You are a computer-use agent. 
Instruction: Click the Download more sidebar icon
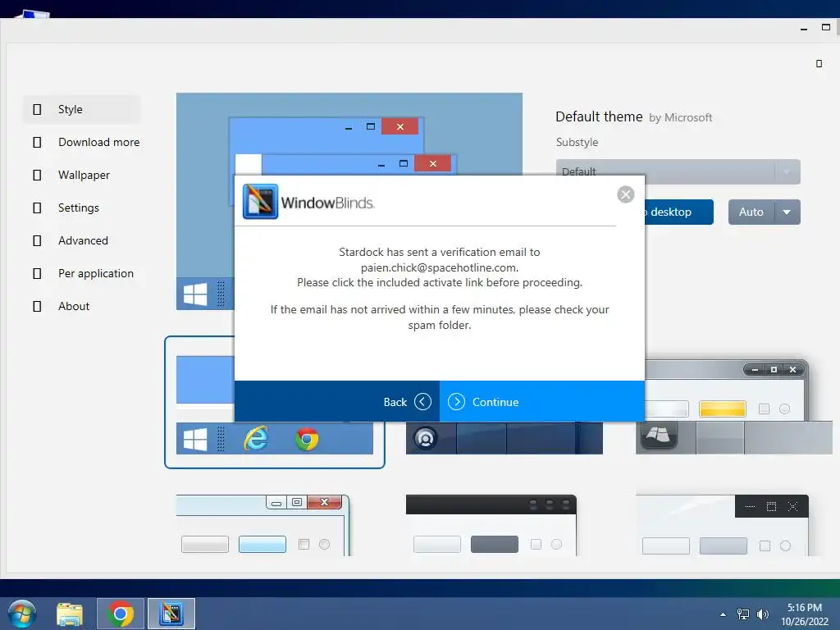click(37, 142)
